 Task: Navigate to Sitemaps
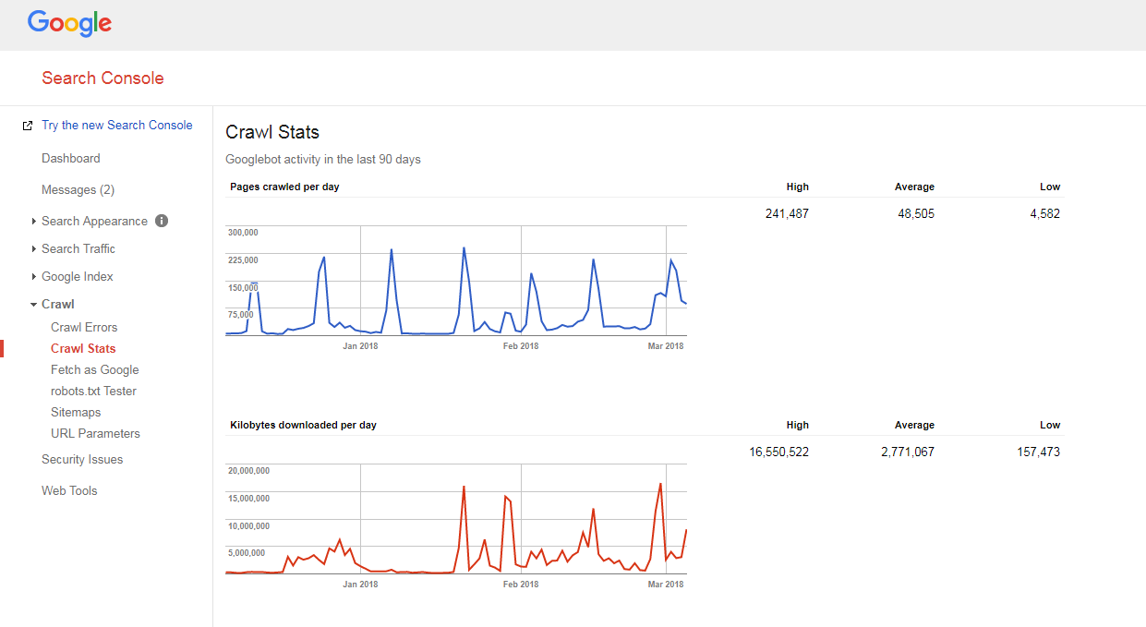point(76,413)
